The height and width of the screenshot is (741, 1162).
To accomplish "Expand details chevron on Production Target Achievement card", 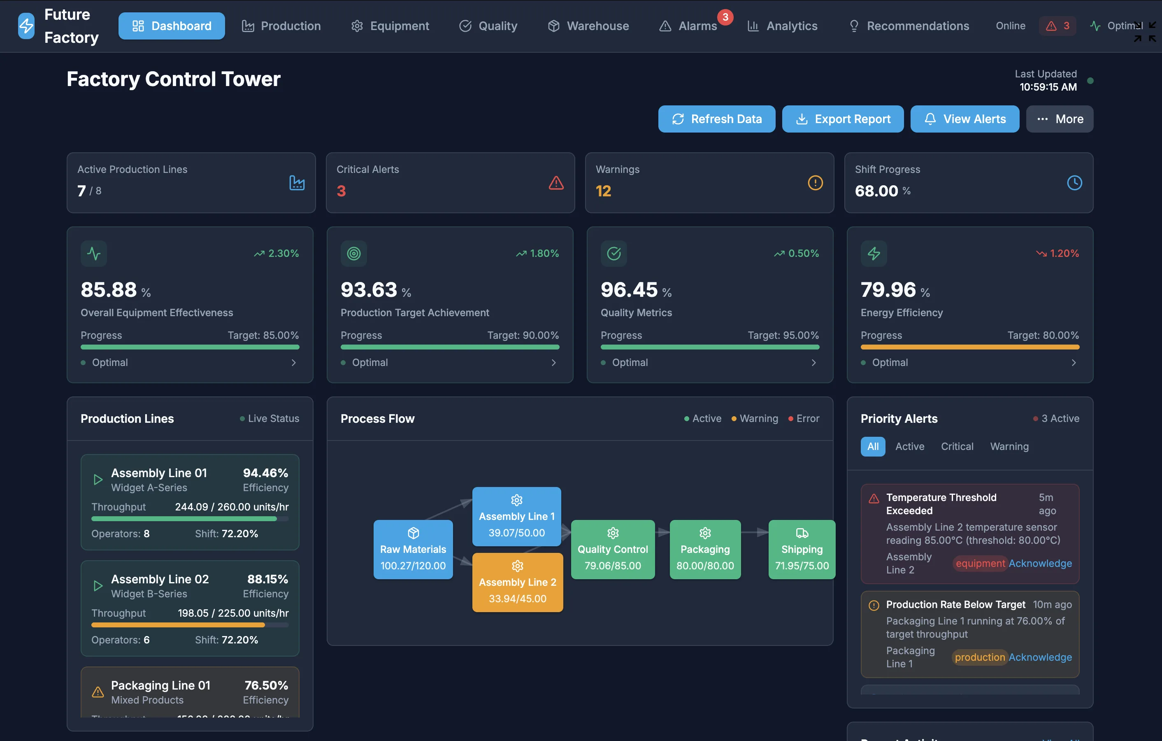I will point(553,363).
